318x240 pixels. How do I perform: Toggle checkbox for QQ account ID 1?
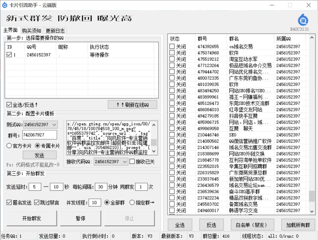coord(9,55)
